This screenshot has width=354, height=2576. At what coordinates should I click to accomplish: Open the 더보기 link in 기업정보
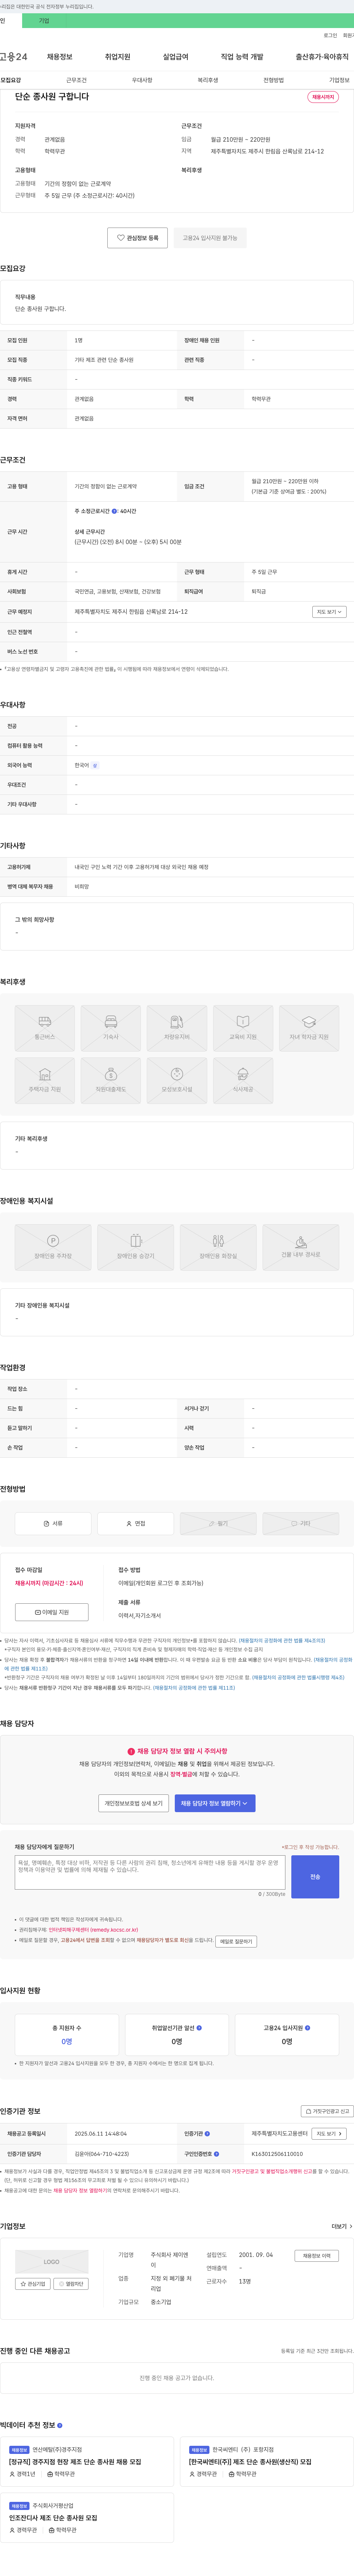pos(342,2226)
